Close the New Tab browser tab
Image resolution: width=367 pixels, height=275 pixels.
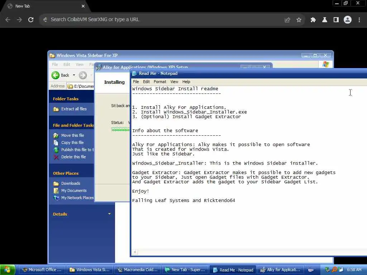[x=83, y=6]
